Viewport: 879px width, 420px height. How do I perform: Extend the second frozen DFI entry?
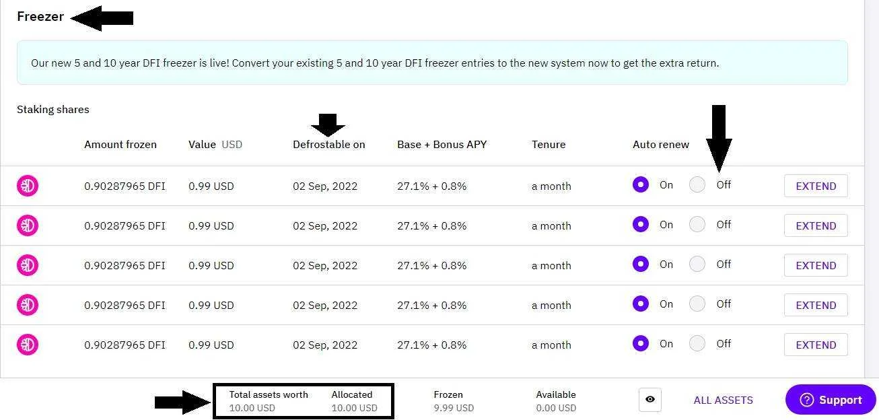[816, 225]
